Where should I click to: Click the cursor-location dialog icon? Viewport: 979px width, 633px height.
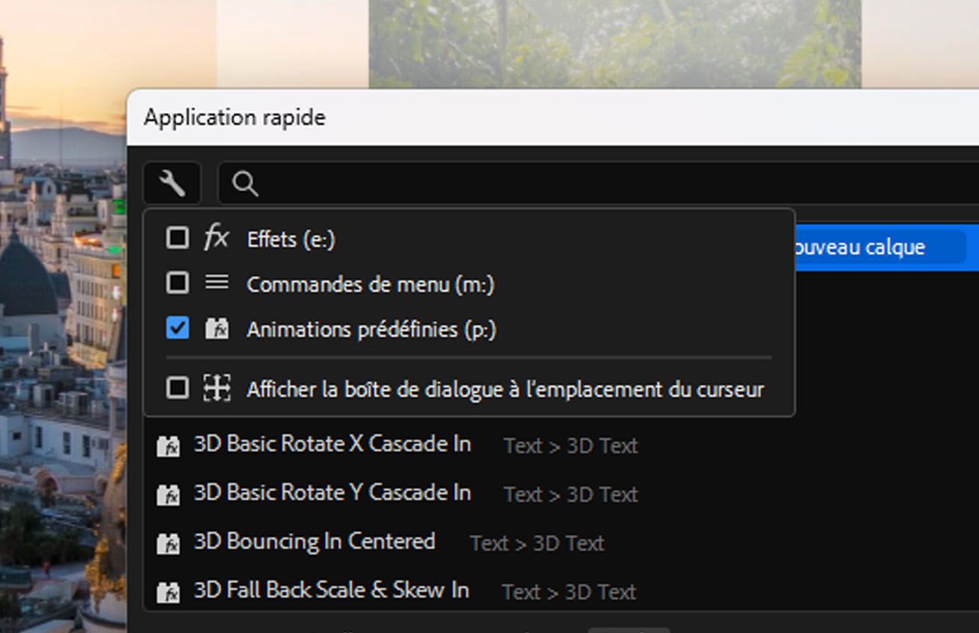click(217, 388)
